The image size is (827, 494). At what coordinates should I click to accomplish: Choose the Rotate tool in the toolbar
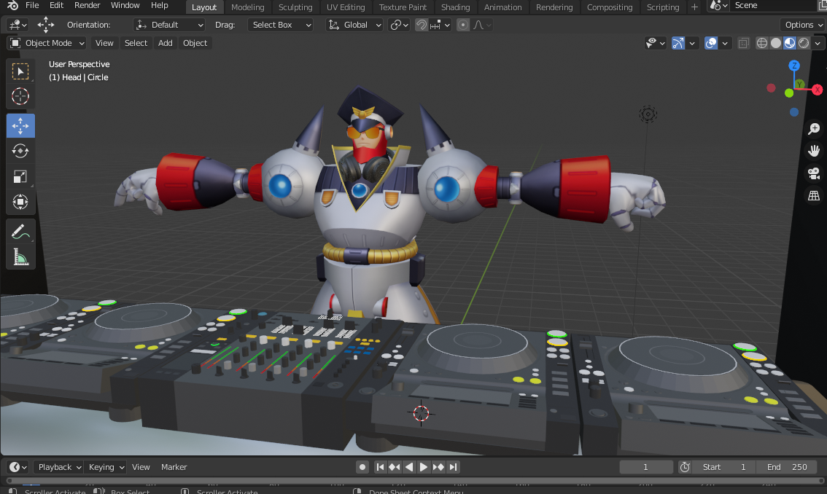[x=20, y=152]
